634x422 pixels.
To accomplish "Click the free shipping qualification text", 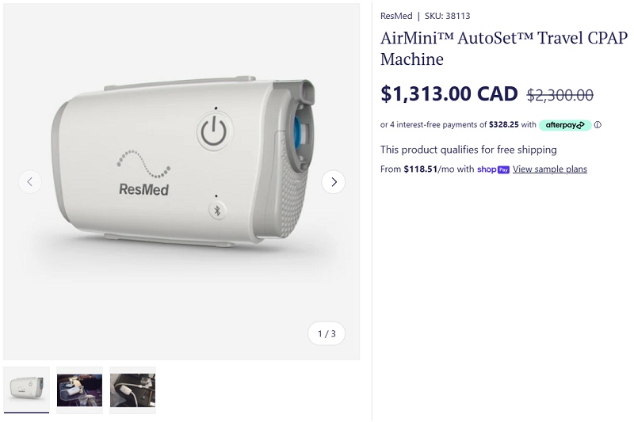I will [468, 150].
